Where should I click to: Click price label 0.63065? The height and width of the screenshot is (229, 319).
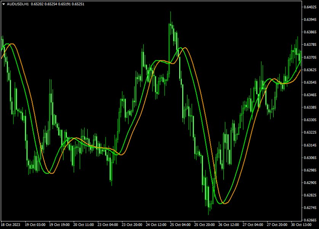click(310, 158)
